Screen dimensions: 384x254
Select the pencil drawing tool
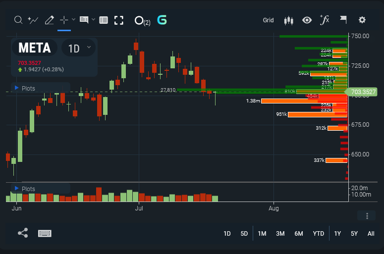[x=49, y=20]
